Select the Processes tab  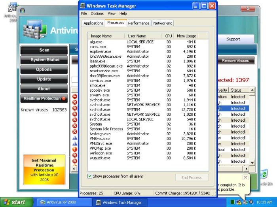pyautogui.click(x=116, y=23)
